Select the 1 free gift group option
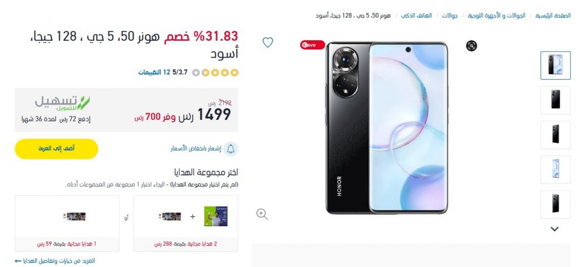Screen dimensions: 580x267 tap(67, 223)
